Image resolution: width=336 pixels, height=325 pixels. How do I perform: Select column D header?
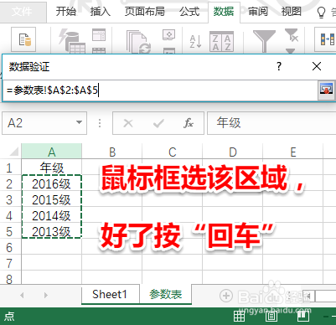click(x=233, y=152)
